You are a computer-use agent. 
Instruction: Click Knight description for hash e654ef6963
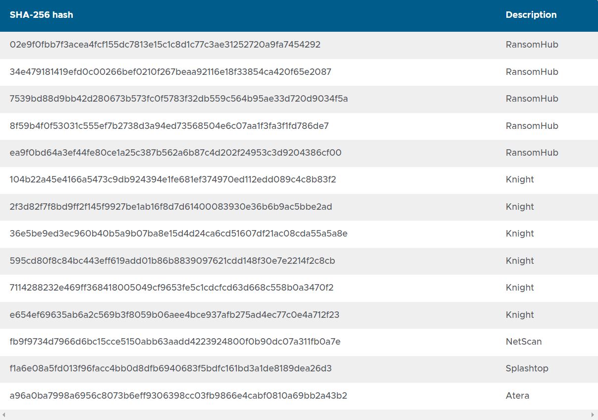pos(520,315)
